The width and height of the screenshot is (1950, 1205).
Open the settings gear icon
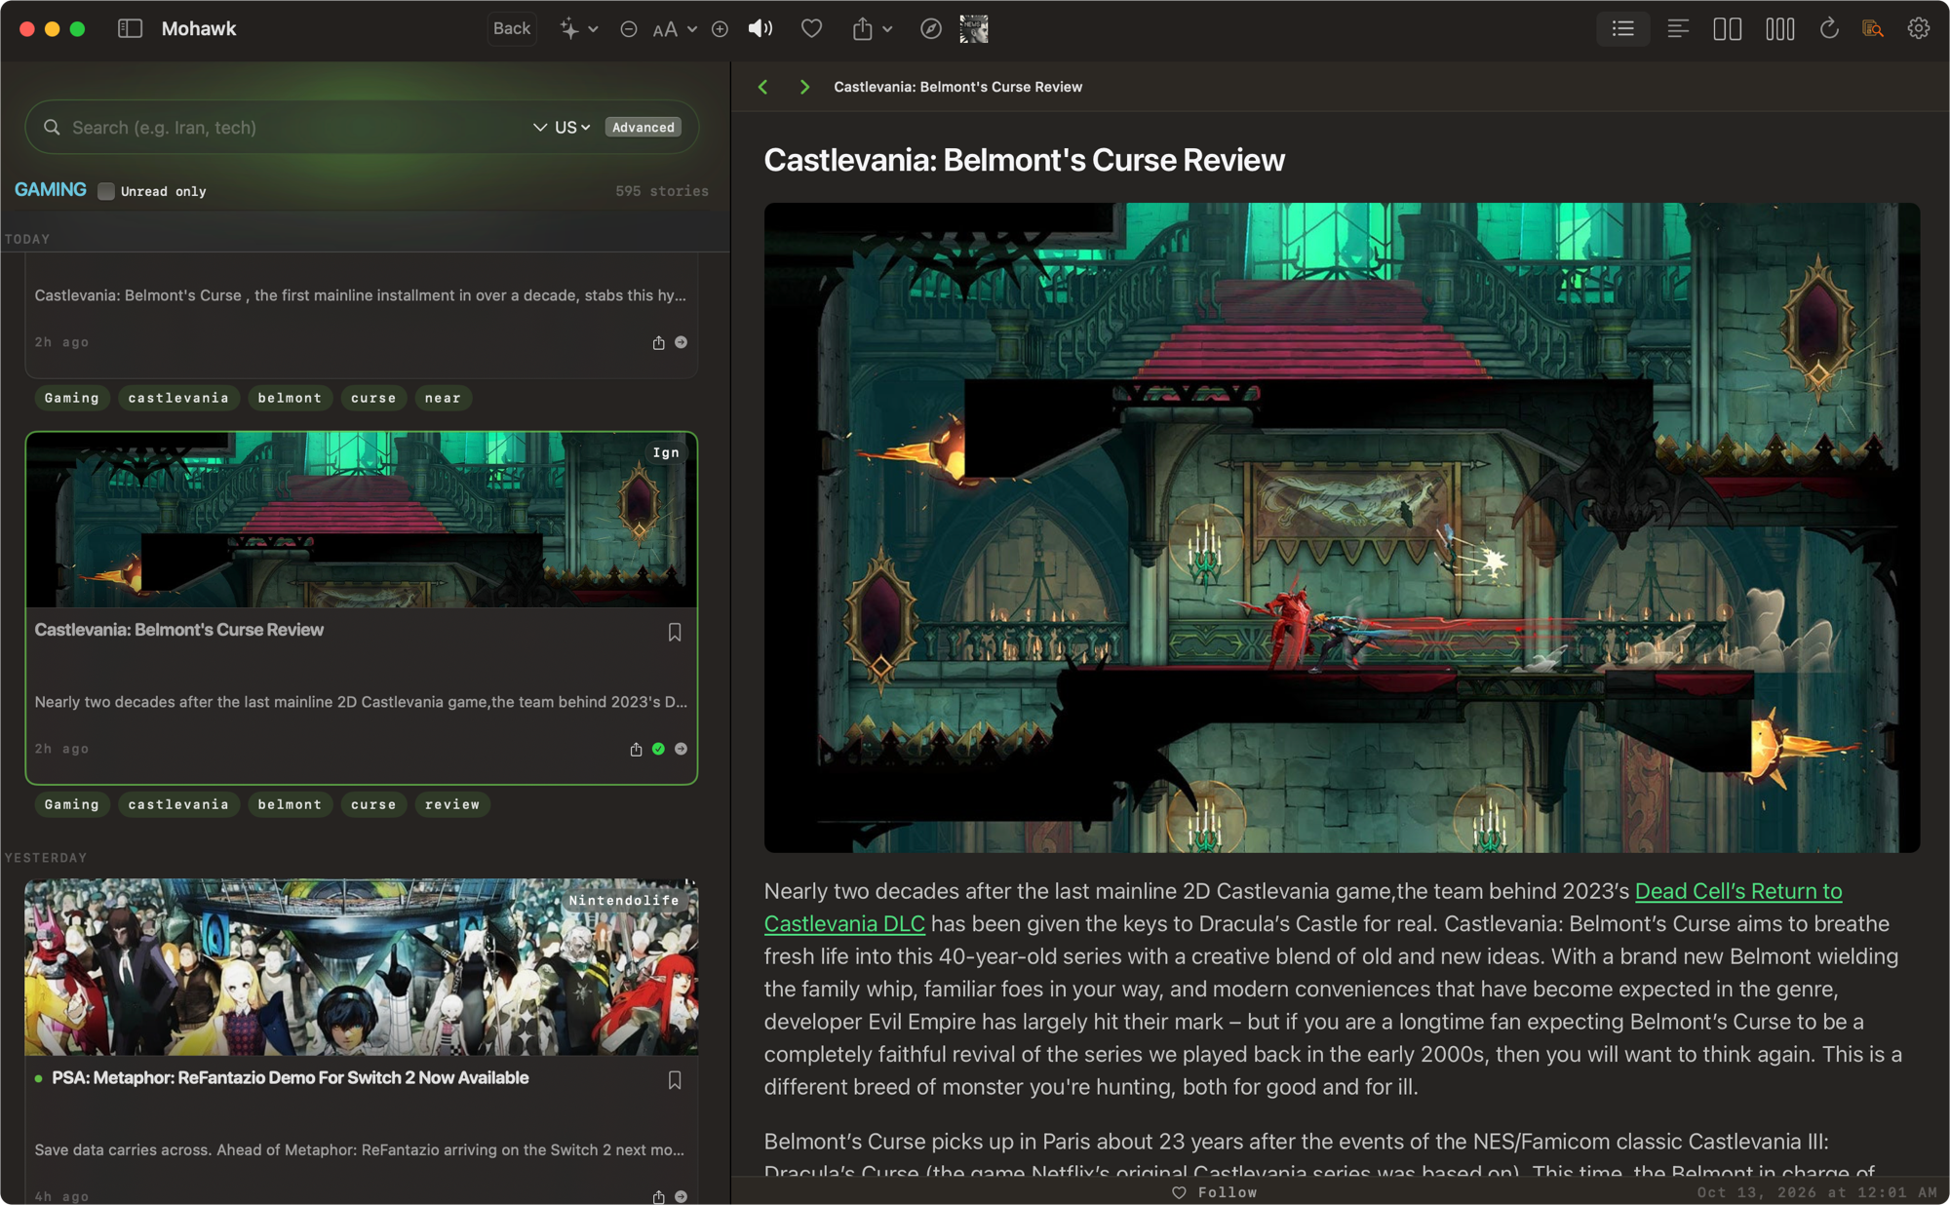(1919, 29)
